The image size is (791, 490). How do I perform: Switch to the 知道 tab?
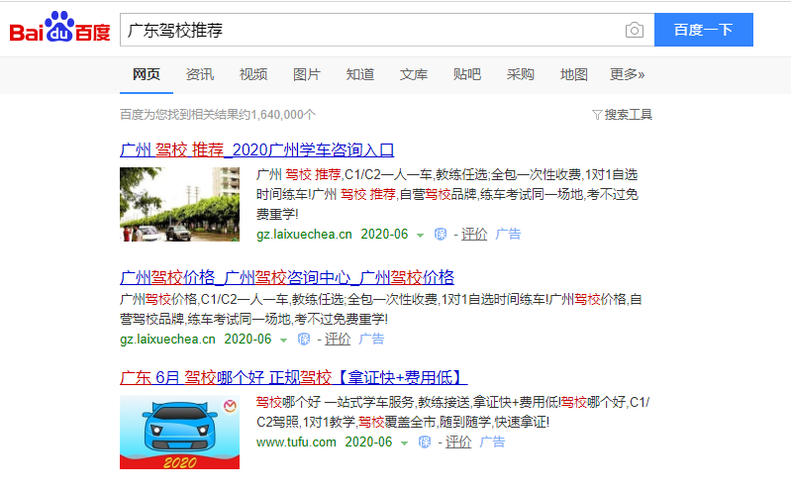click(x=360, y=74)
